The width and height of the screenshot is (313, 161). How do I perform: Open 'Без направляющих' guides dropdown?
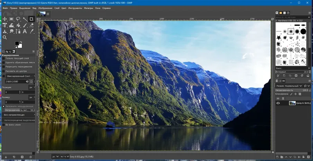click(x=19, y=115)
